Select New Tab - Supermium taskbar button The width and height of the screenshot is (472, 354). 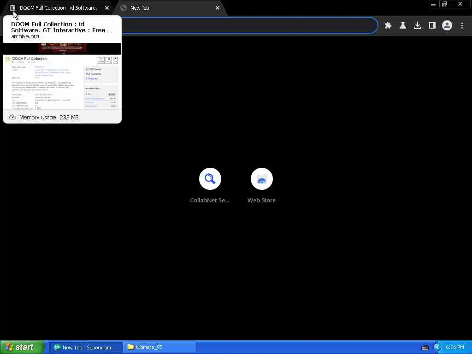point(86,348)
